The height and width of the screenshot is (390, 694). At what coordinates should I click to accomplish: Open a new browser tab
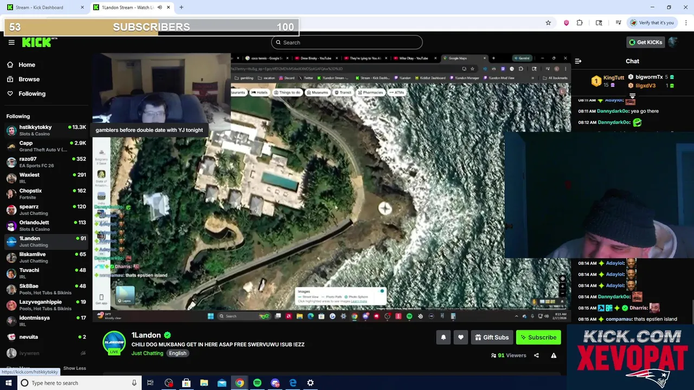click(x=181, y=8)
